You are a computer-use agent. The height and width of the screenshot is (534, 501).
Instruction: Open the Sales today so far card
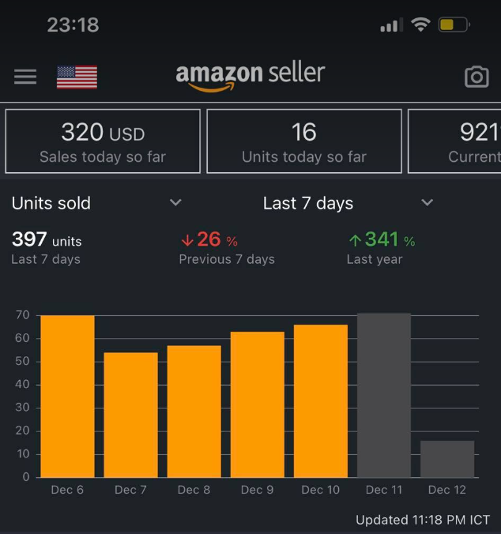tap(103, 141)
